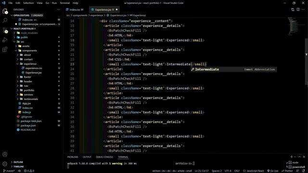Click errors and warnings count in status bar

pos(29,171)
